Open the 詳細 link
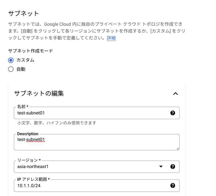 [111, 38]
